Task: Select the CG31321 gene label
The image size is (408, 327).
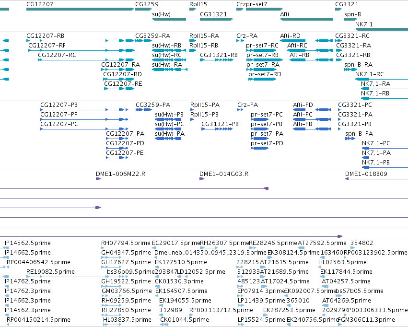Action: pos(213,14)
